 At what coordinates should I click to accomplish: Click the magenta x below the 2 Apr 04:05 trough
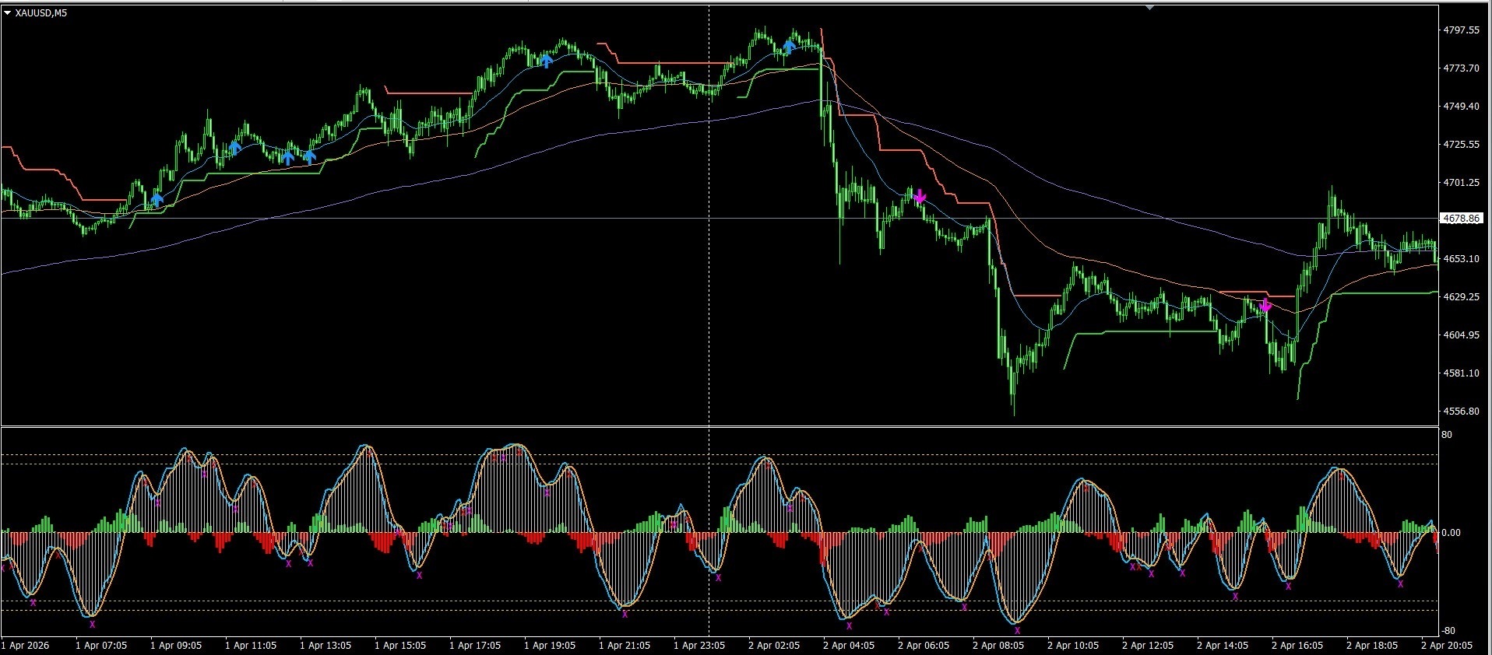coord(849,625)
